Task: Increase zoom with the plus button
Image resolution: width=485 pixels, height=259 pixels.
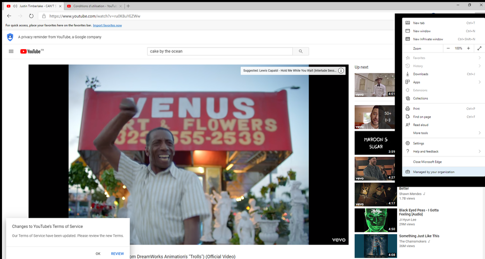Action: 468,48
